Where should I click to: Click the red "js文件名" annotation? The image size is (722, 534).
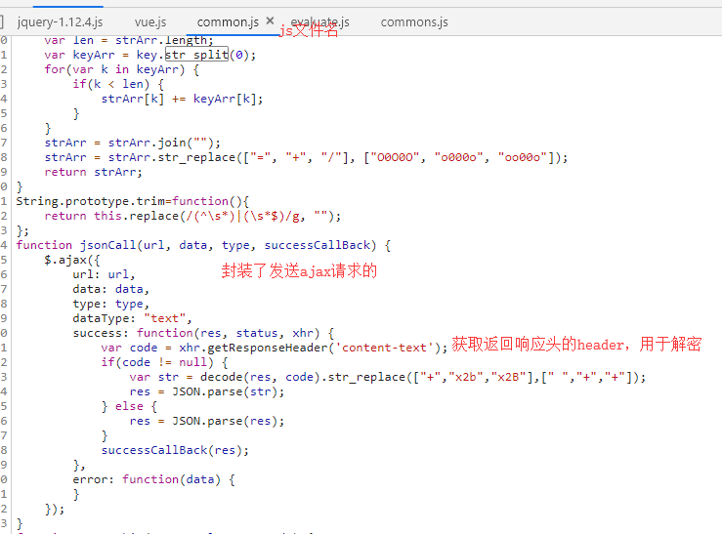coord(310,31)
